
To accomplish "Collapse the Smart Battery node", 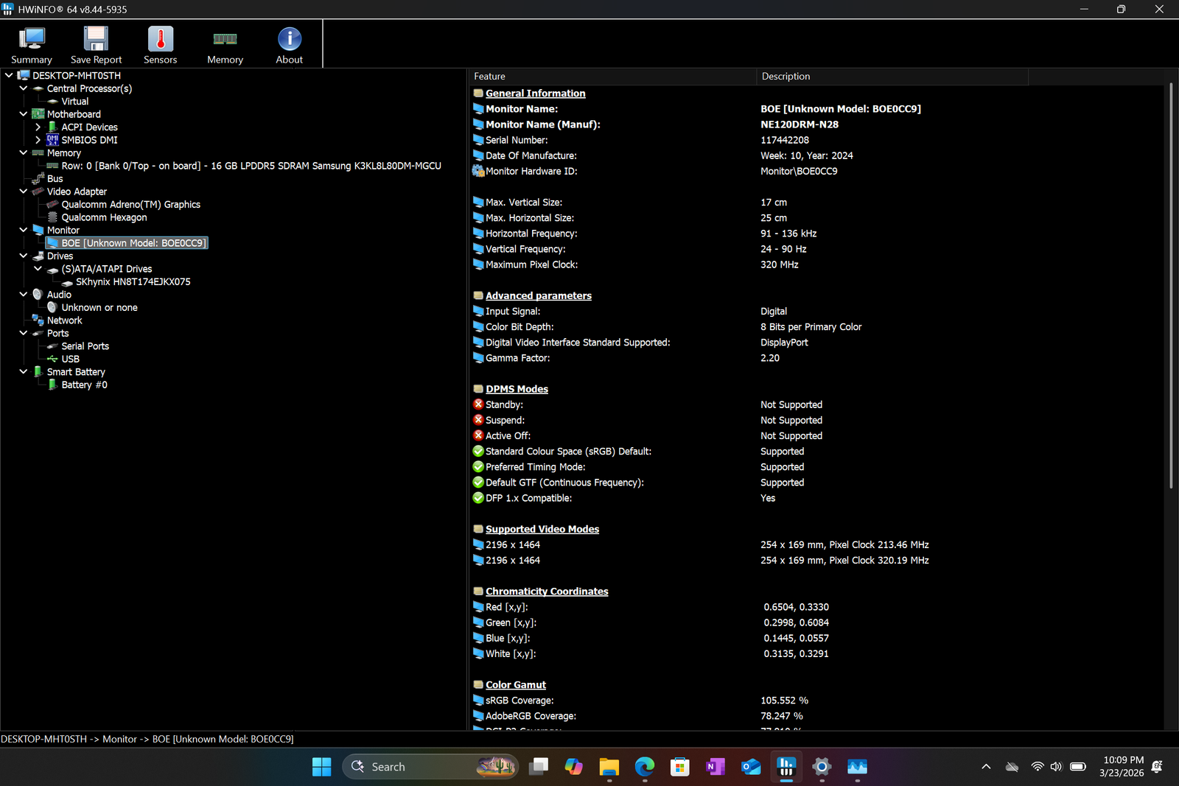I will click(x=24, y=372).
